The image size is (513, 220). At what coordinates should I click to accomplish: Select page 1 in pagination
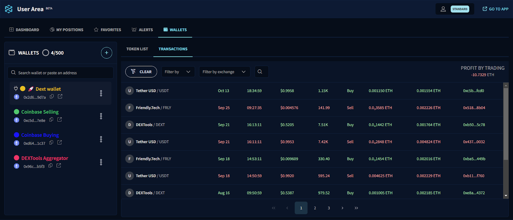(301, 208)
